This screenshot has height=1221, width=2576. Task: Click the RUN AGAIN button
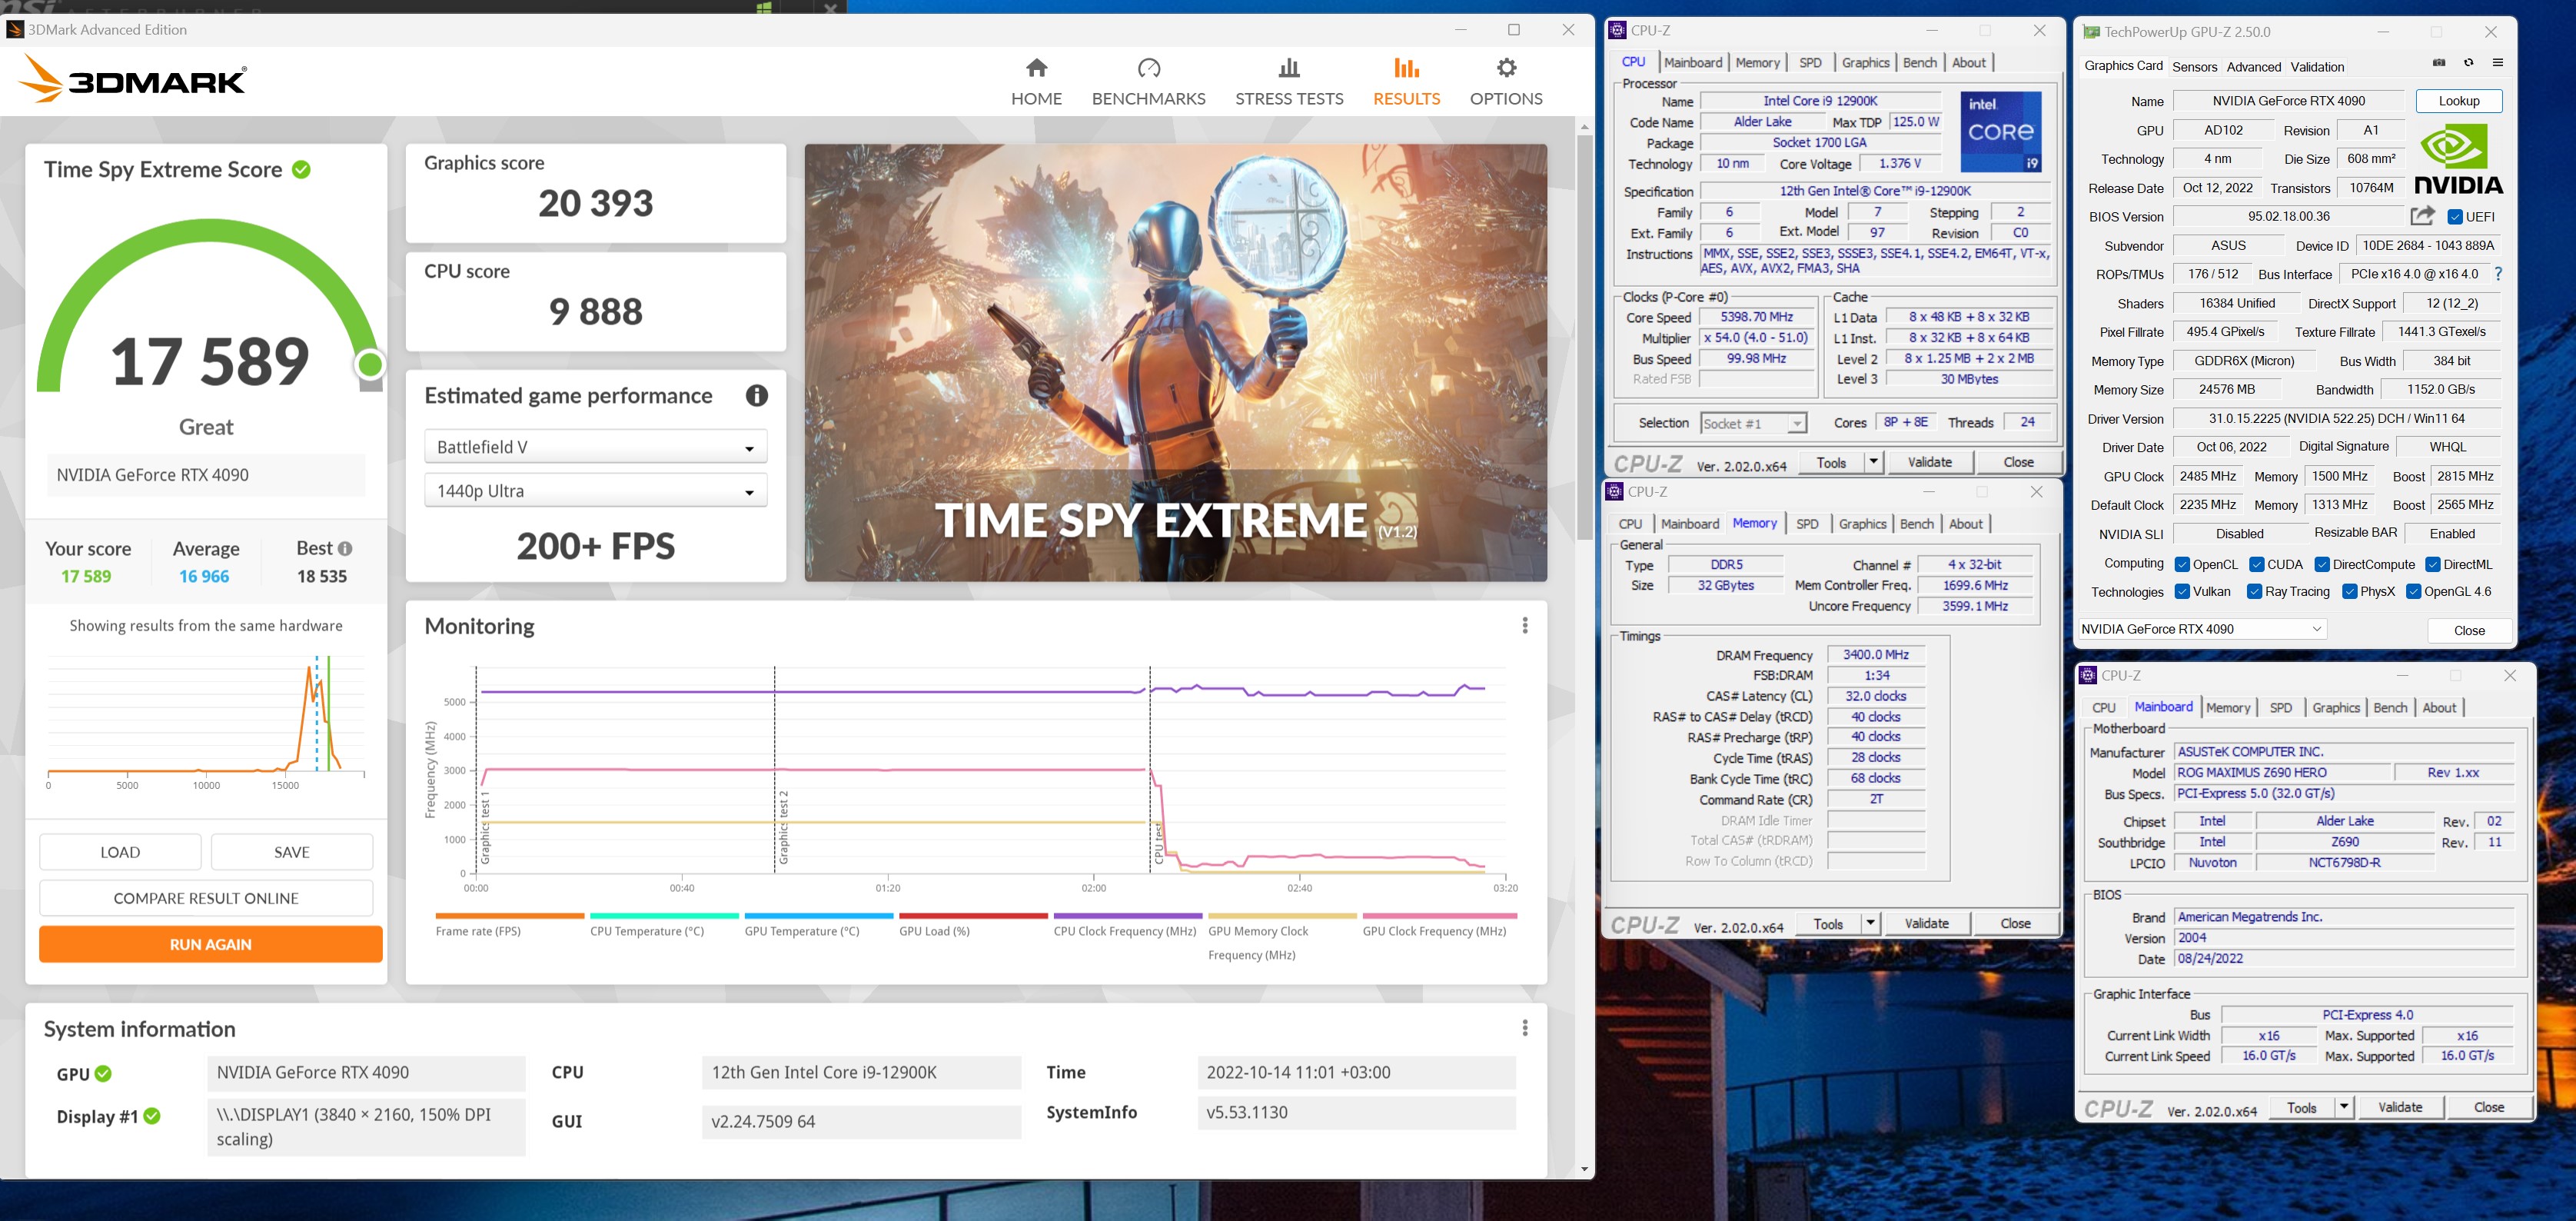pos(211,945)
